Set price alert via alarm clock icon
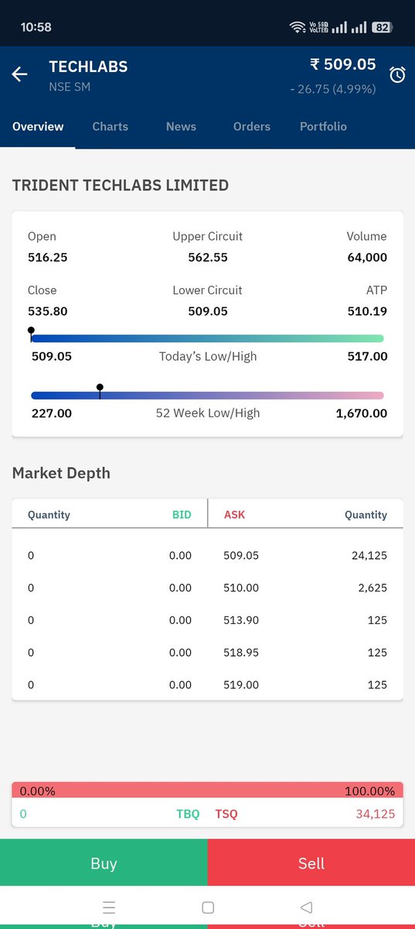Screen dimensions: 415x929 coord(397,75)
